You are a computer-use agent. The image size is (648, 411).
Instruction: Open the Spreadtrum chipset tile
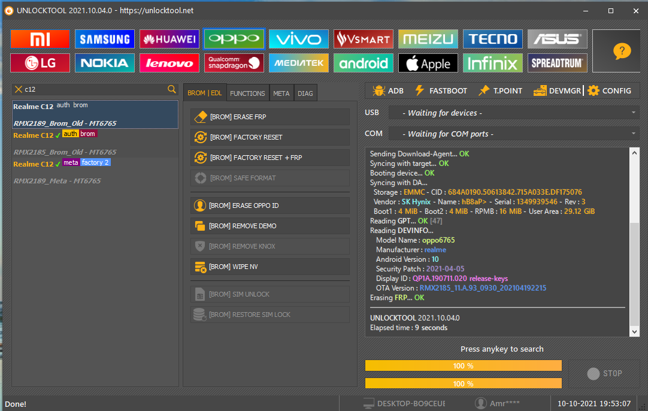click(558, 63)
